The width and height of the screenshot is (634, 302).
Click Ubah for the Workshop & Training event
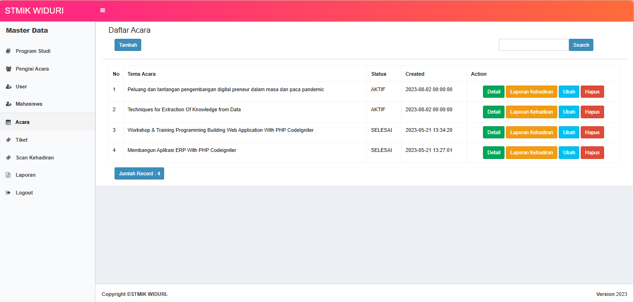click(569, 132)
